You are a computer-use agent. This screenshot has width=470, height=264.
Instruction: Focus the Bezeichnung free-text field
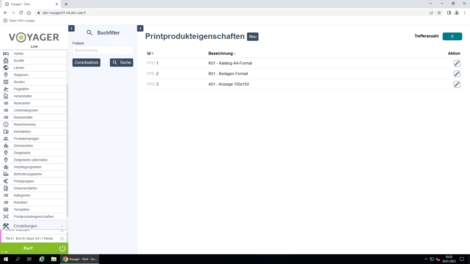click(103, 50)
